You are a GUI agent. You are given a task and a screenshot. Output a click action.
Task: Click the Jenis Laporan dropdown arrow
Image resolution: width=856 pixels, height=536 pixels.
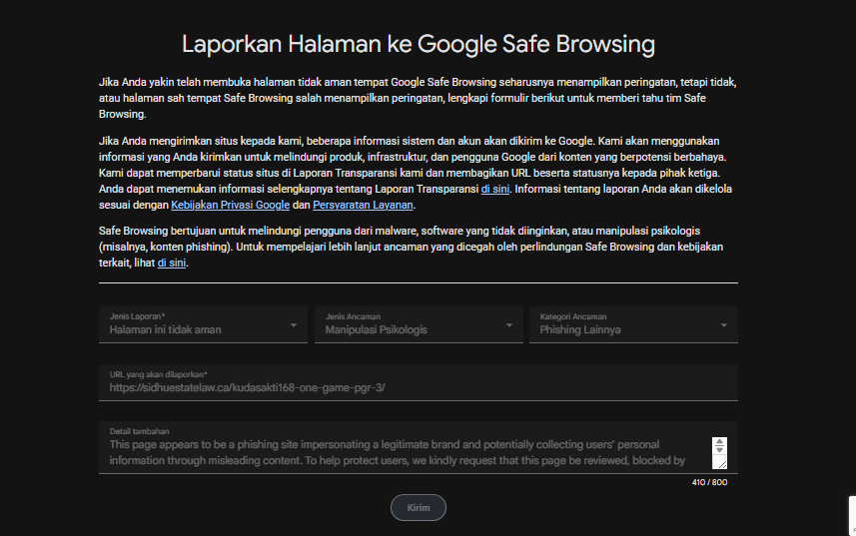coord(294,325)
